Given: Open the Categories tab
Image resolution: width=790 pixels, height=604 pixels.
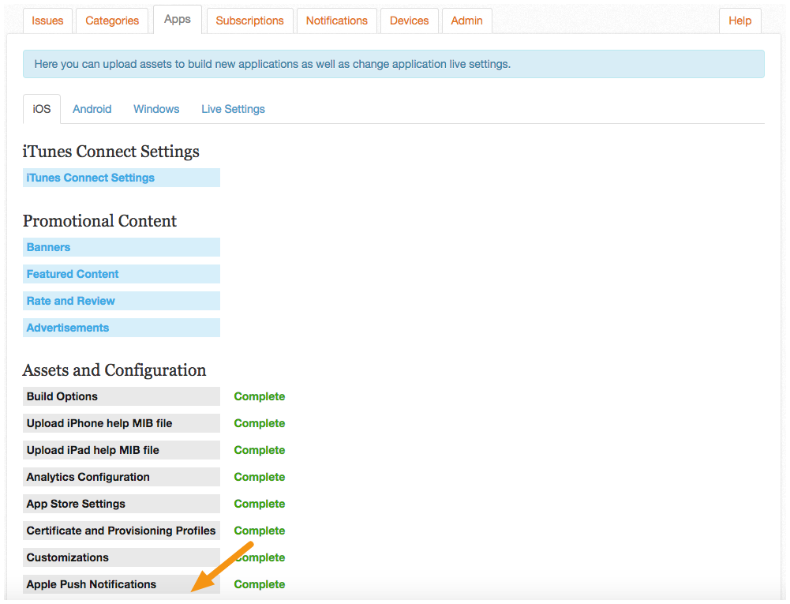Looking at the screenshot, I should pyautogui.click(x=112, y=21).
